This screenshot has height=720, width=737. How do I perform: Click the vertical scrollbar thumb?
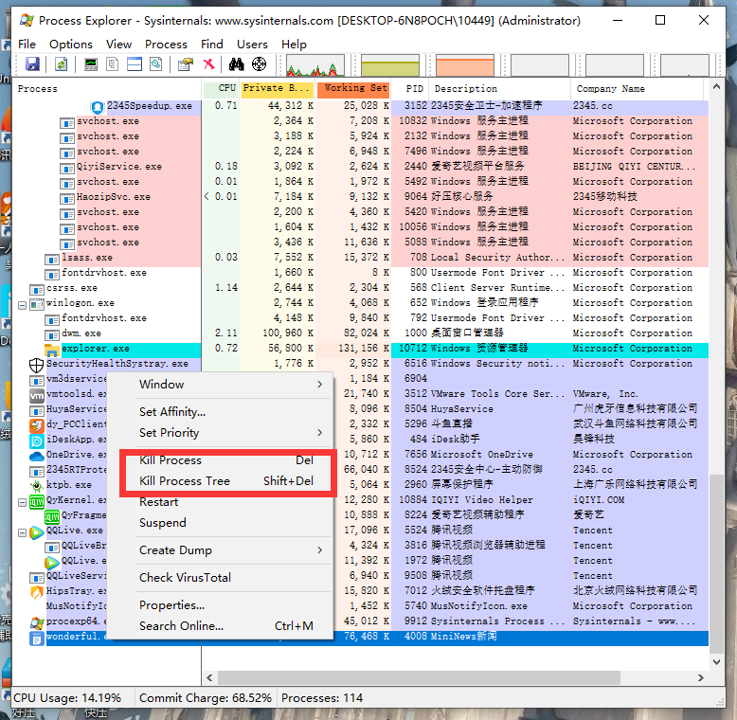click(x=716, y=564)
